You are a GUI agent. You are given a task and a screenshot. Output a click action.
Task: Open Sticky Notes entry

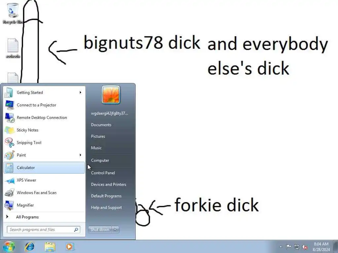(x=44, y=130)
